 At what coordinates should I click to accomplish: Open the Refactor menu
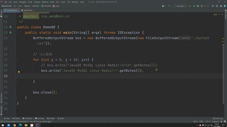(x=45, y=2)
